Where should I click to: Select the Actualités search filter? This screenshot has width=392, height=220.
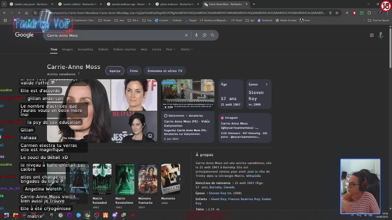coord(85,49)
